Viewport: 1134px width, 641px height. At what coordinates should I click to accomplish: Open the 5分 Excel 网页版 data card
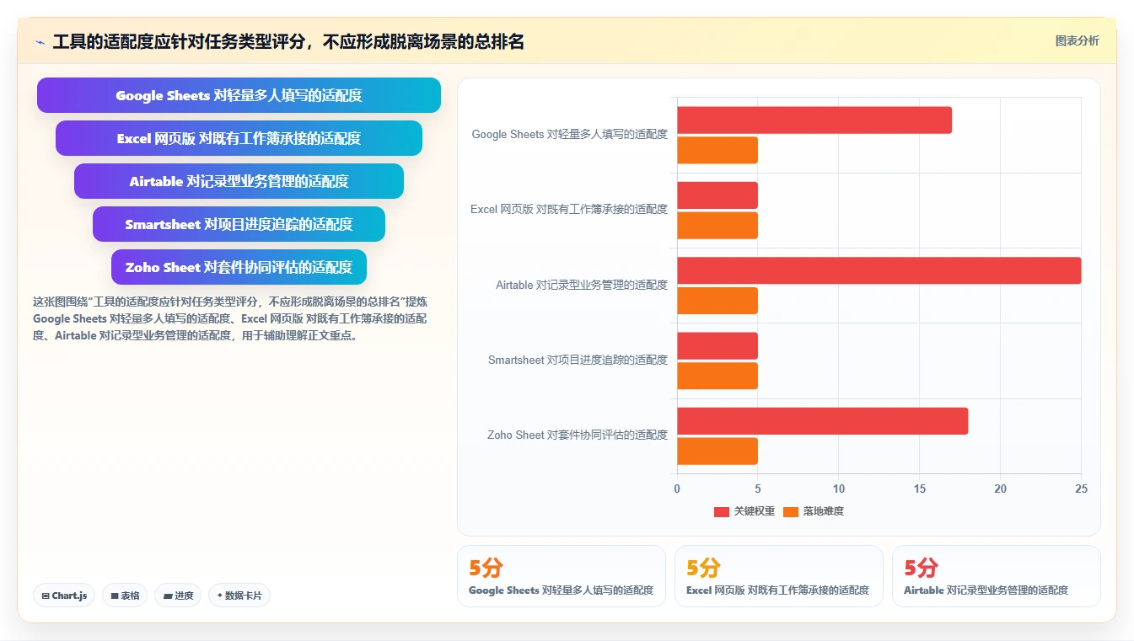click(x=779, y=576)
